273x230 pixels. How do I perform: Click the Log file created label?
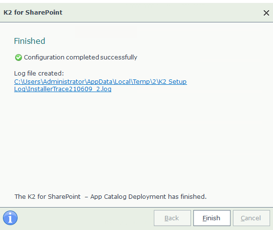coord(39,73)
